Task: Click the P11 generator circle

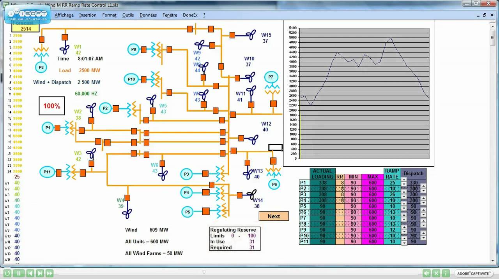Action: [47, 172]
